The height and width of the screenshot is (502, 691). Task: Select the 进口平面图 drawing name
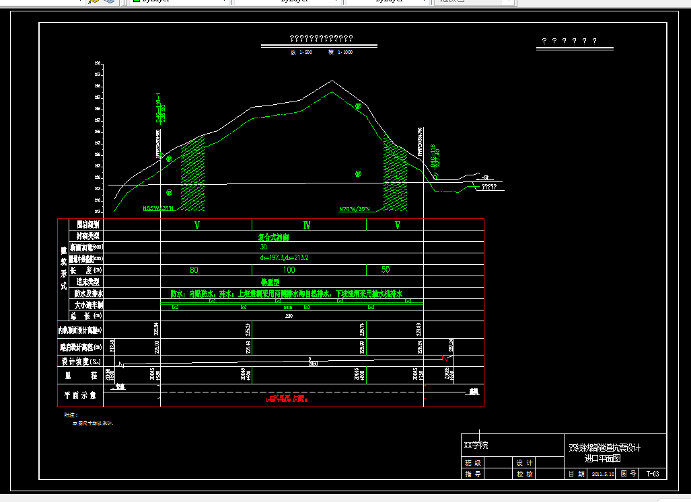click(603, 458)
